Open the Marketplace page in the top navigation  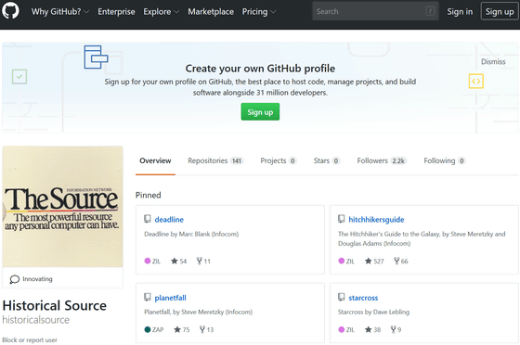(211, 11)
